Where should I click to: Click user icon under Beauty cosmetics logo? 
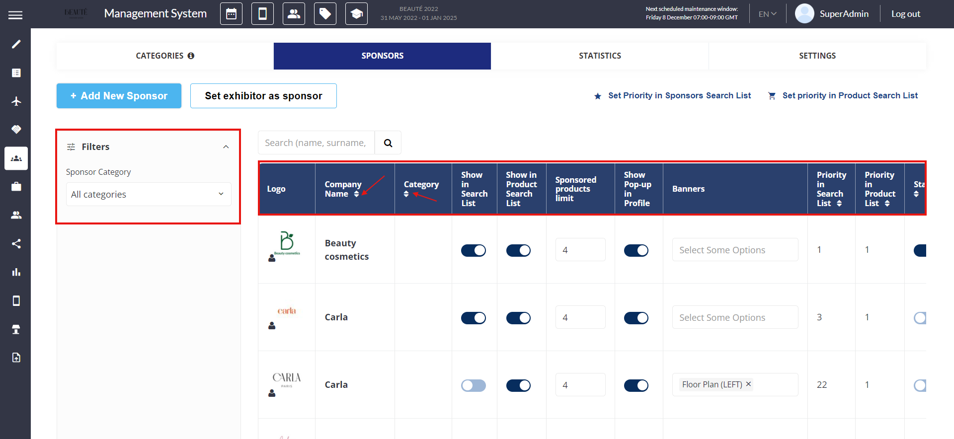272,258
